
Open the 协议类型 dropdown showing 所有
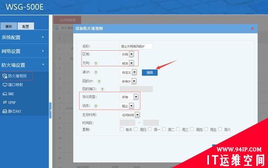tap(129, 97)
